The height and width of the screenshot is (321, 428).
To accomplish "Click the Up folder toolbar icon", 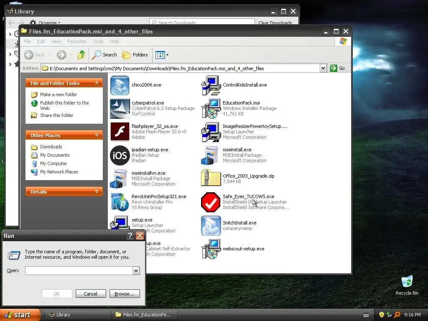I will click(81, 55).
